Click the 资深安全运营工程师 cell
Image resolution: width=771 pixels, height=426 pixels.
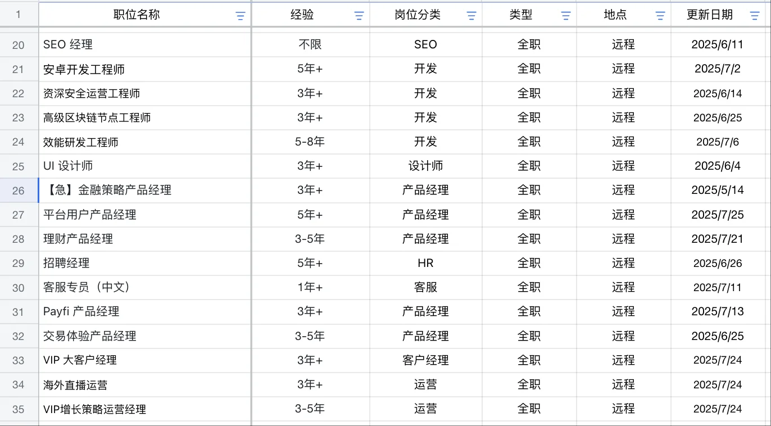pyautogui.click(x=144, y=93)
